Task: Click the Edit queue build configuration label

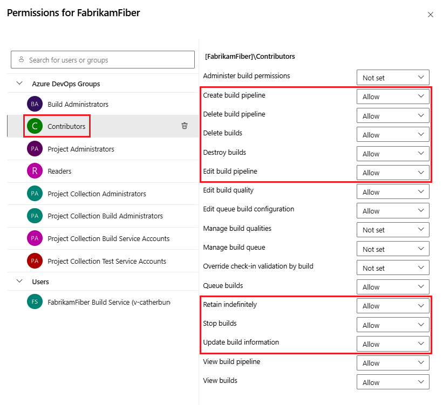Action: [x=248, y=209]
